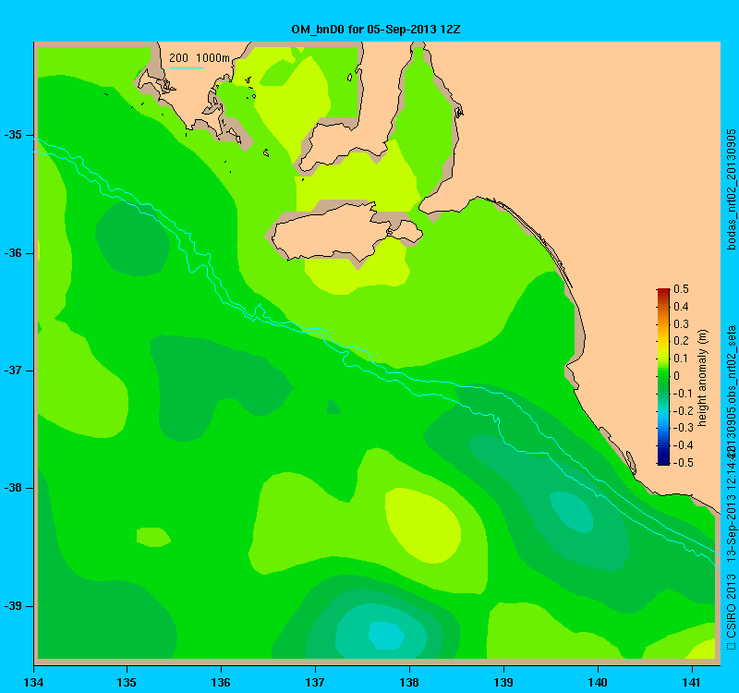
Task: Click the 0.2 value on the color scale
Action: point(681,341)
